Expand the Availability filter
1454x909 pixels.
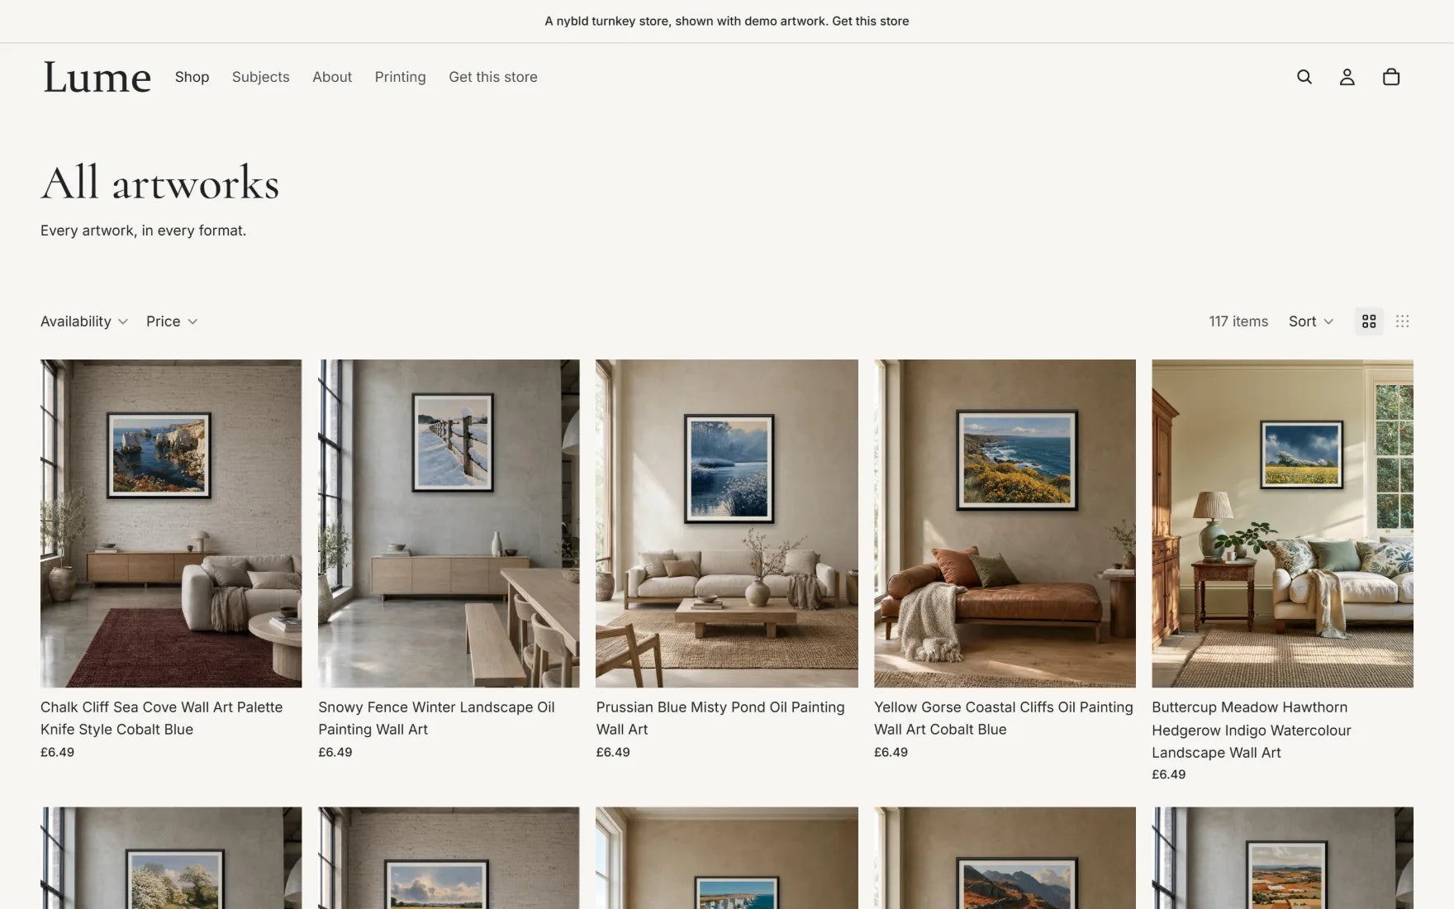click(x=84, y=321)
